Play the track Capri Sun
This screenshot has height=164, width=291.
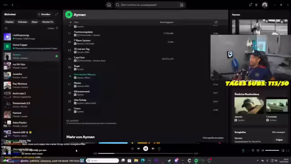coord(79,58)
